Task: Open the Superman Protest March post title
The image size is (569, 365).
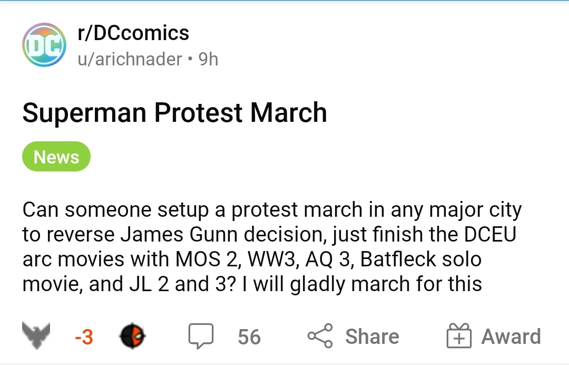Action: (x=174, y=112)
